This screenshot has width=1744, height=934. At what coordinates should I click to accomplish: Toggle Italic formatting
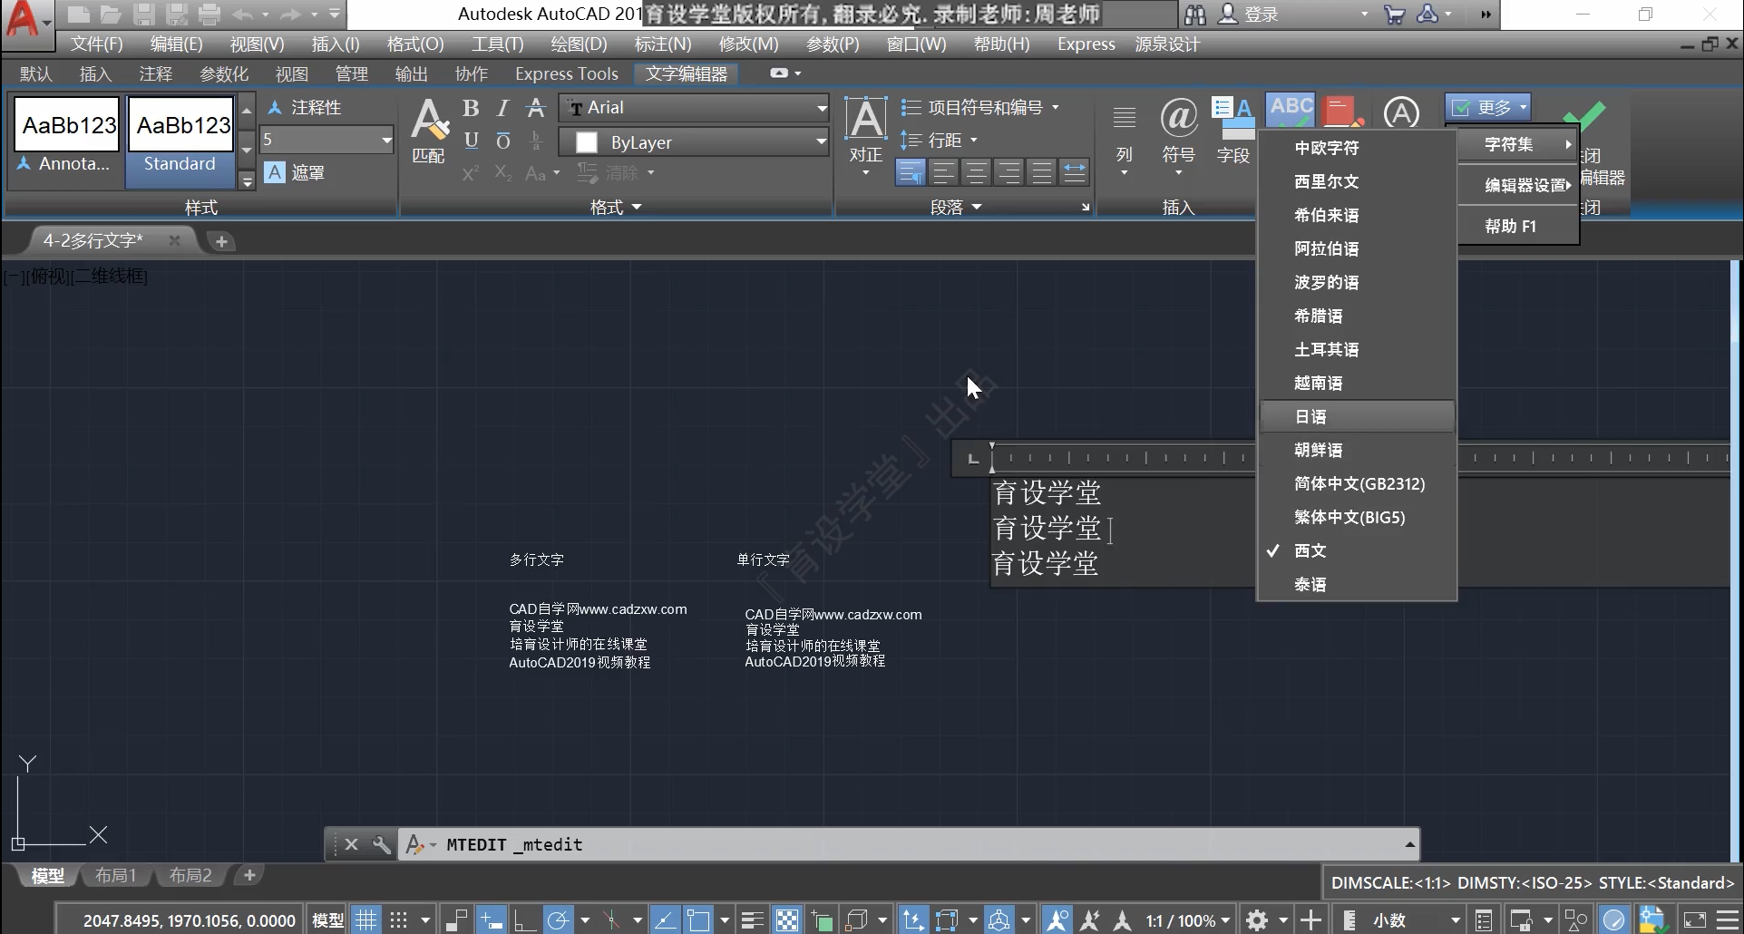coord(503,108)
